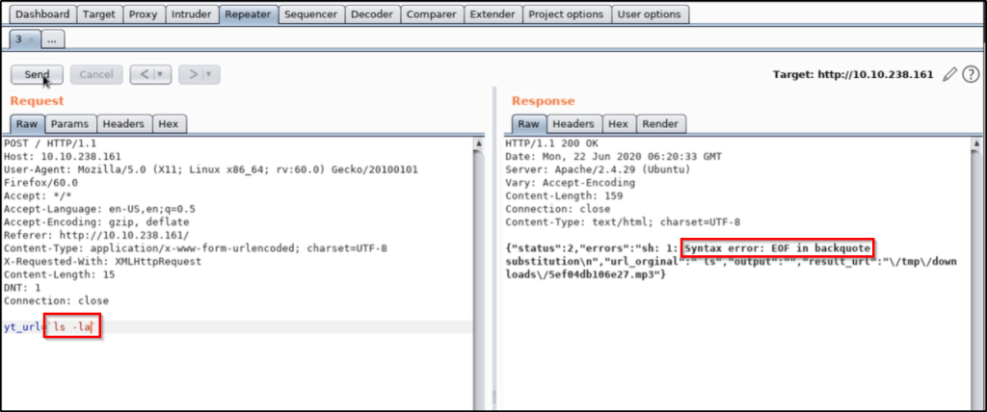View Hex tab in Response panel

pyautogui.click(x=618, y=124)
